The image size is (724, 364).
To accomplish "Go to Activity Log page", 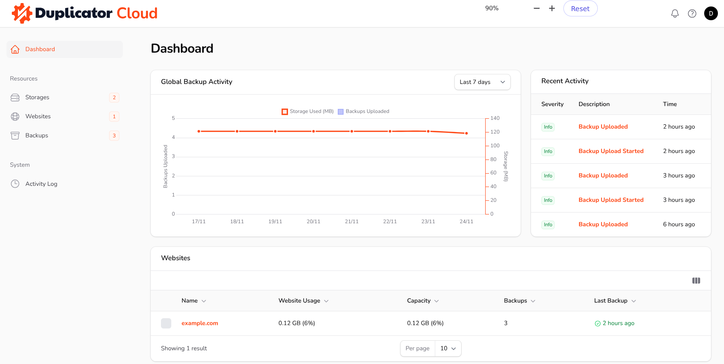I will (41, 184).
